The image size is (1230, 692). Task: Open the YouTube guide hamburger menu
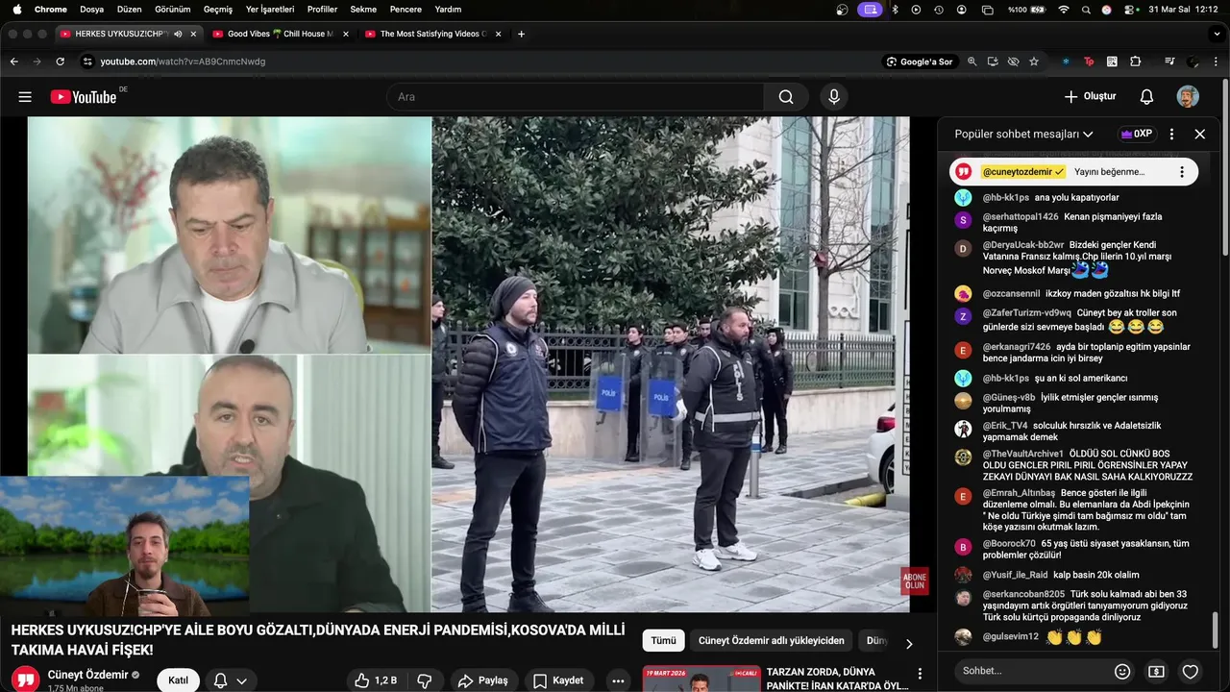(25, 97)
